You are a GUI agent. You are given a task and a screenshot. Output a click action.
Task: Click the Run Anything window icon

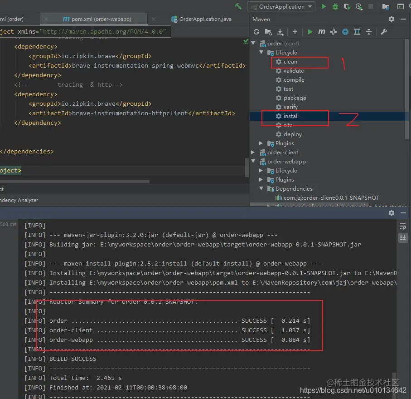400,6
